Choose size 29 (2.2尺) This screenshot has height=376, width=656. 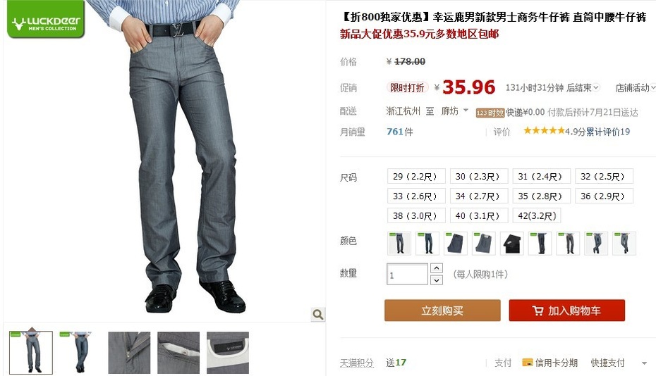tap(416, 176)
